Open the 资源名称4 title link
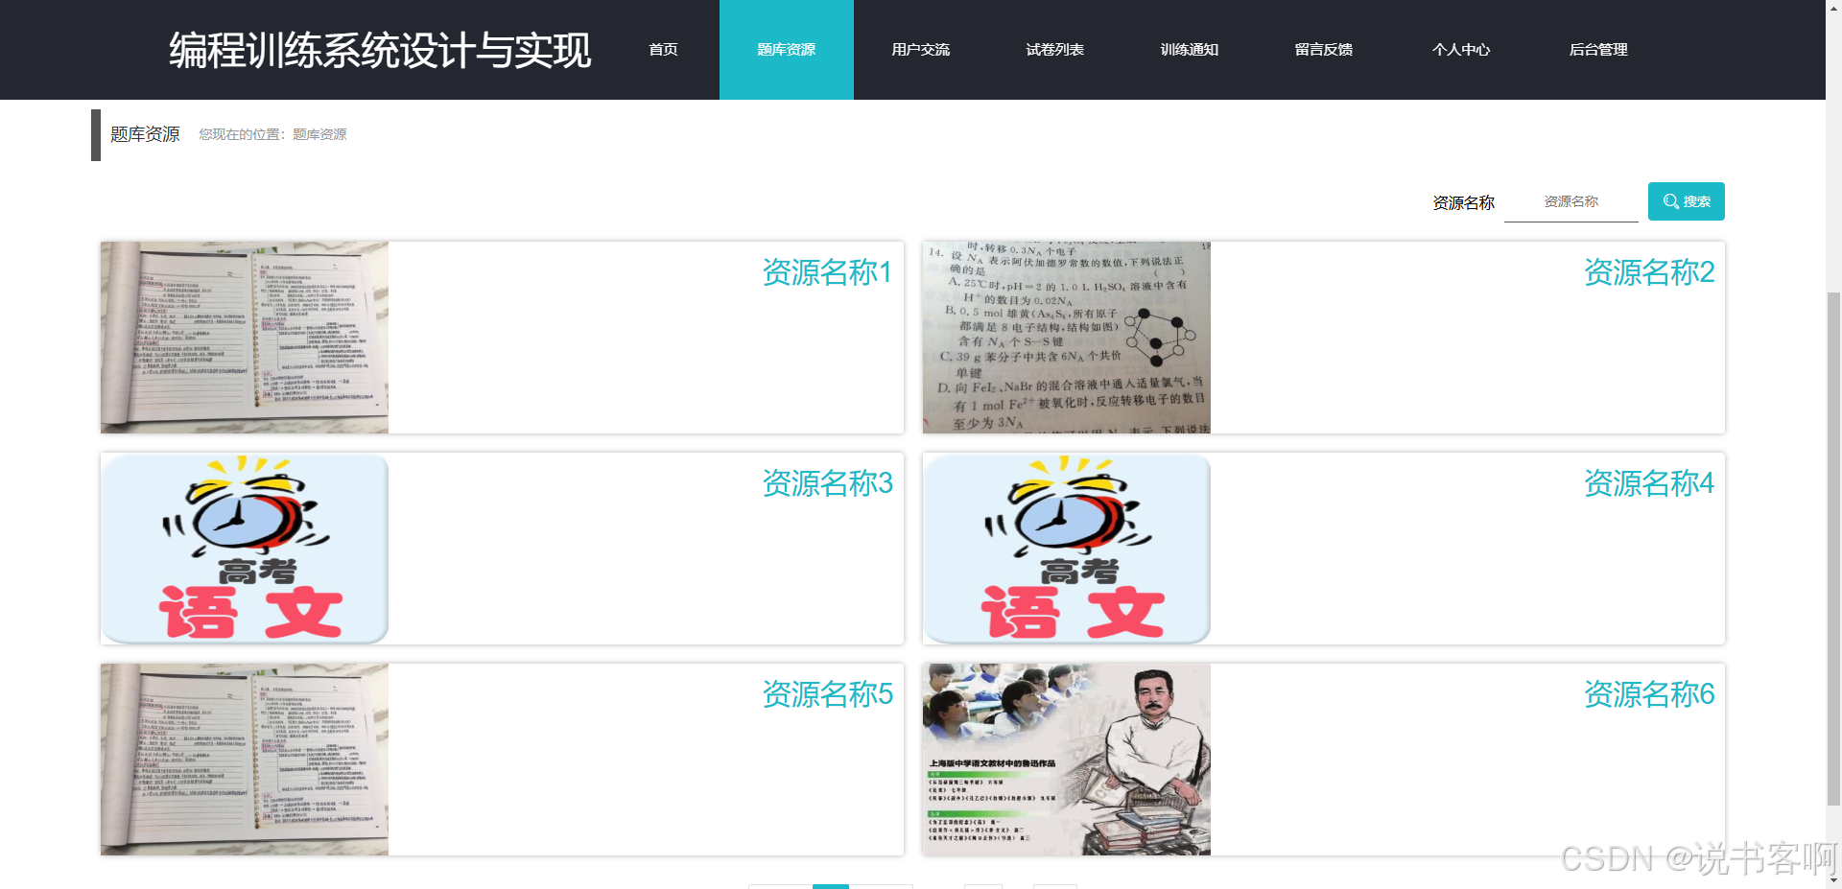Viewport: 1842px width, 889px height. (x=1649, y=483)
